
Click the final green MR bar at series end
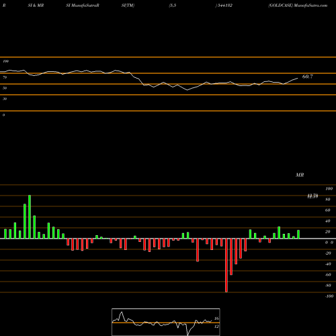pyautogui.click(x=298, y=235)
